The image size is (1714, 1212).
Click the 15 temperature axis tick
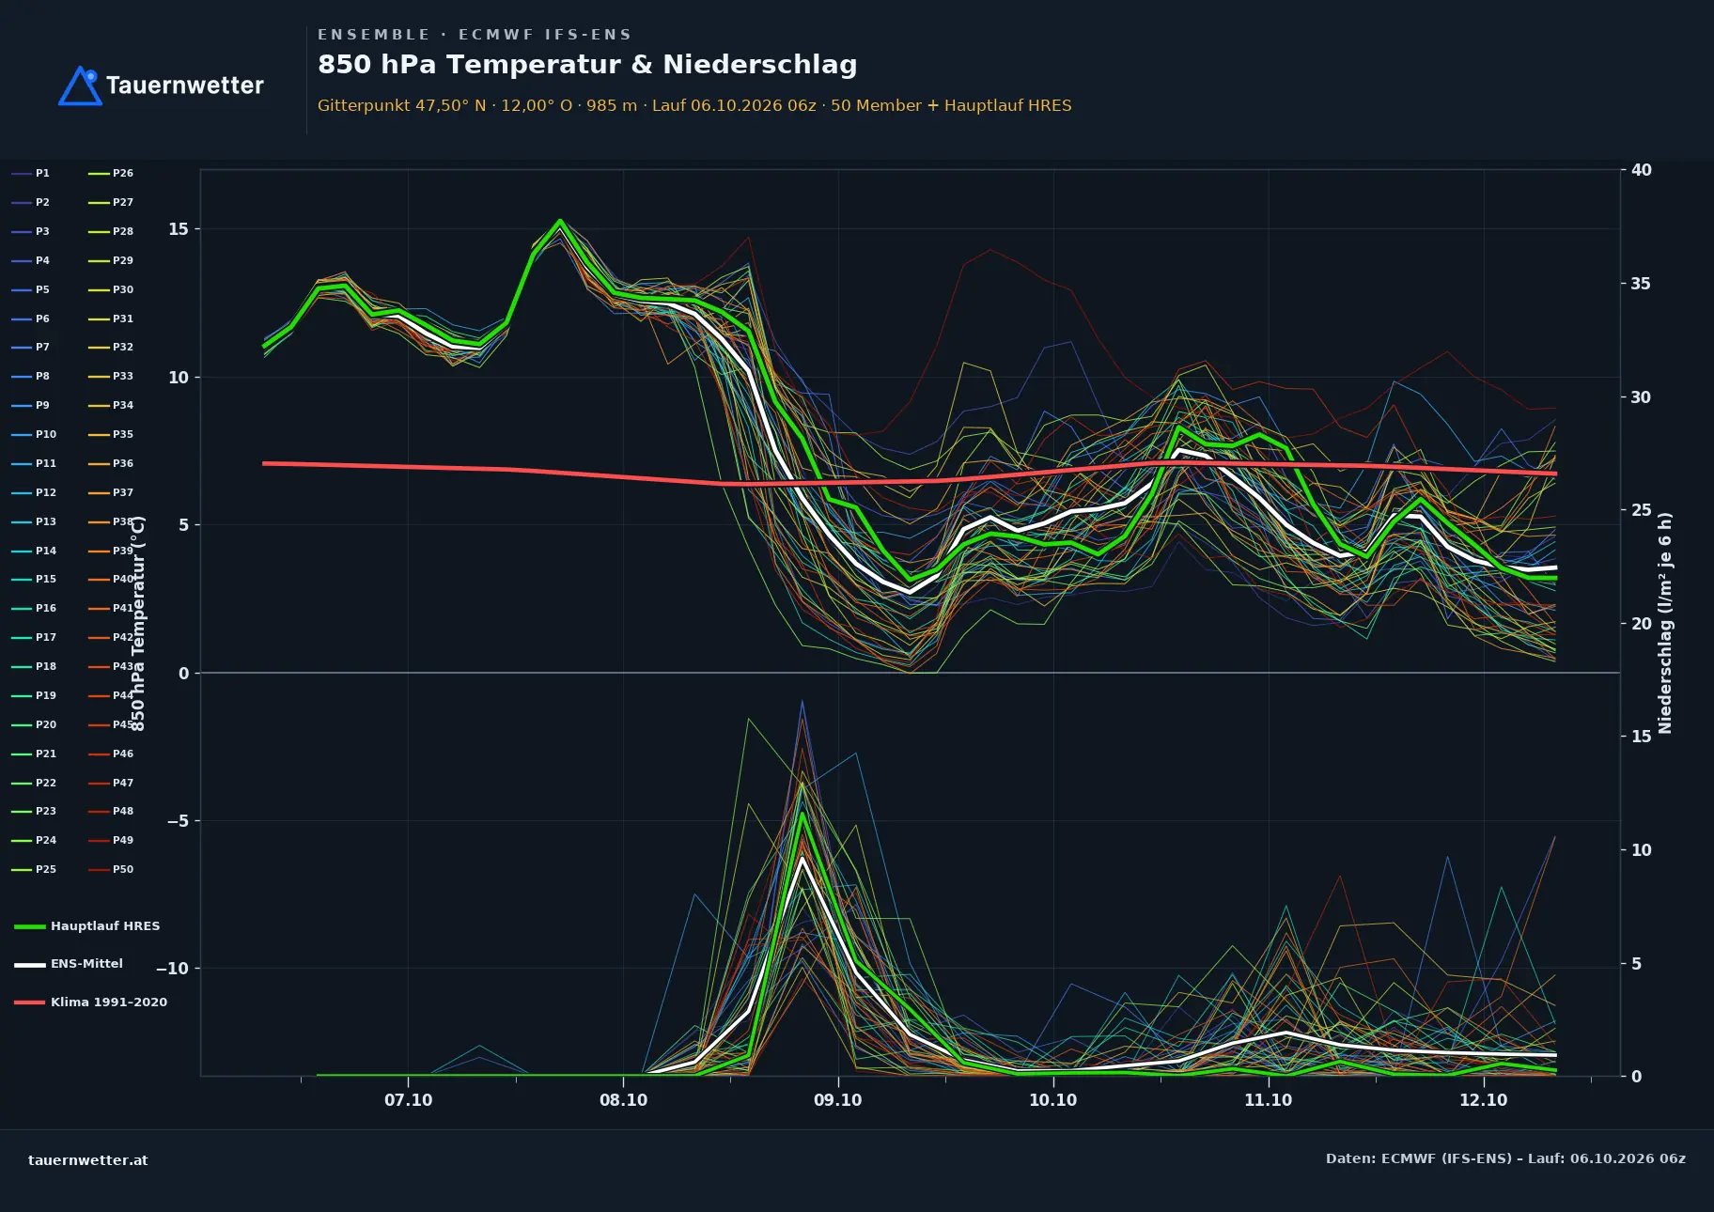click(x=179, y=229)
